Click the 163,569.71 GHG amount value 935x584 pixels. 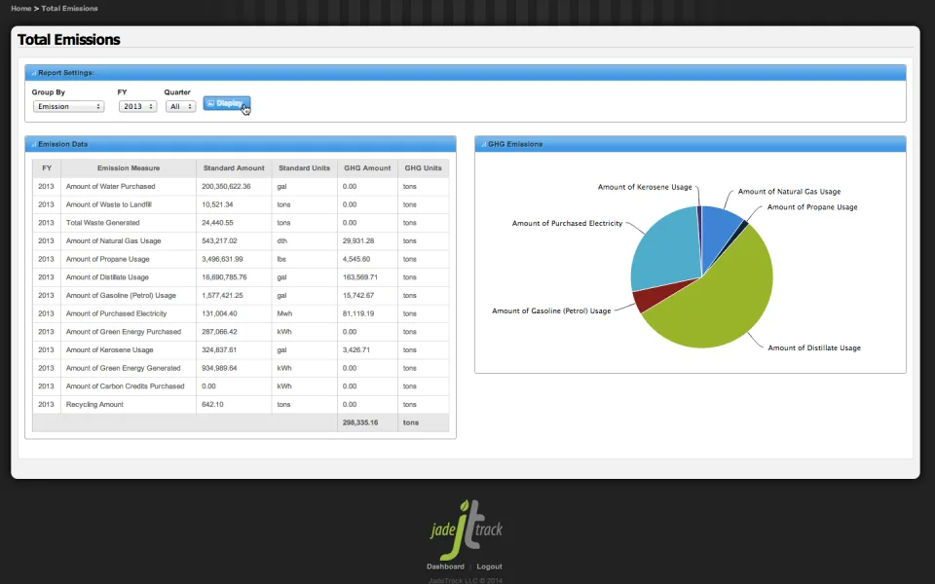(360, 277)
